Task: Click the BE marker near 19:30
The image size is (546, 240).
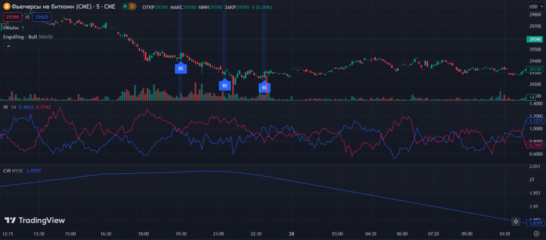Action: click(181, 68)
